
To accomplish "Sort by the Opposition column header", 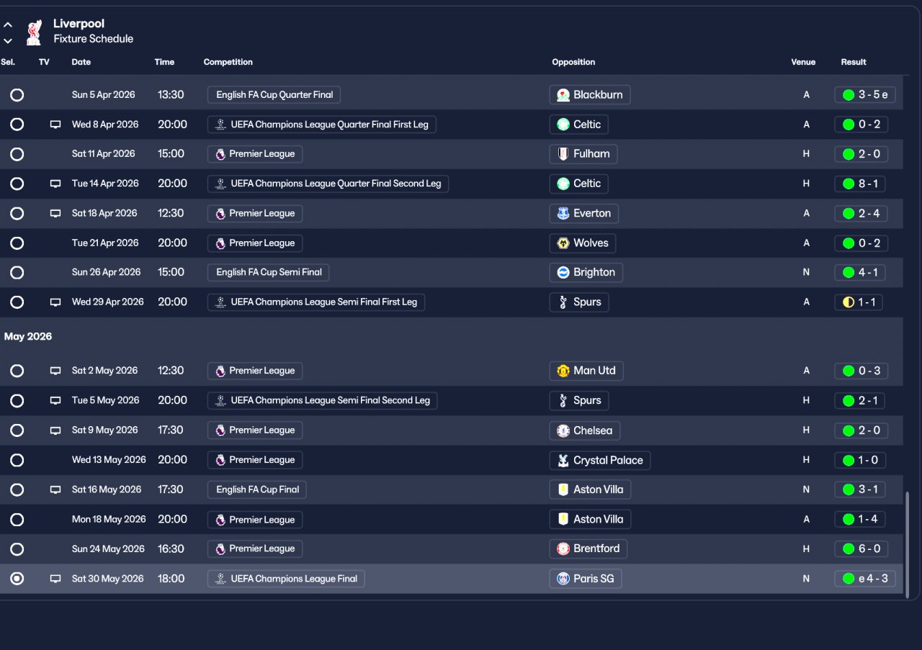I will pyautogui.click(x=573, y=62).
